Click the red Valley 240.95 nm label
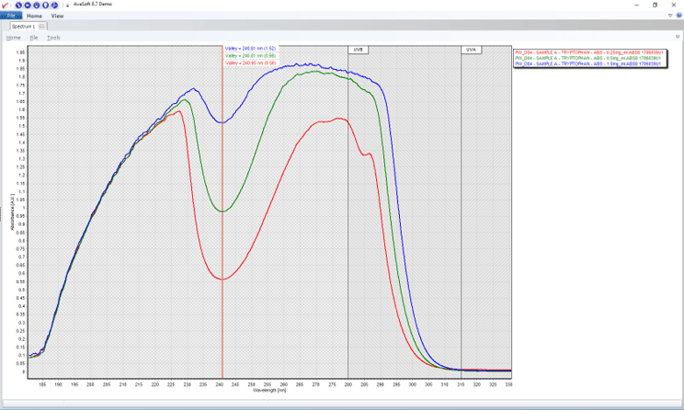 (251, 63)
